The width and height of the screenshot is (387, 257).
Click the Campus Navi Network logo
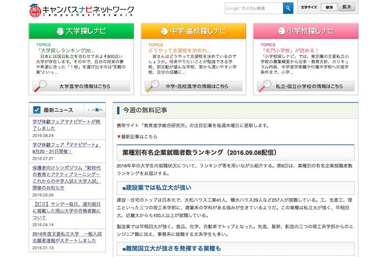[82, 11]
